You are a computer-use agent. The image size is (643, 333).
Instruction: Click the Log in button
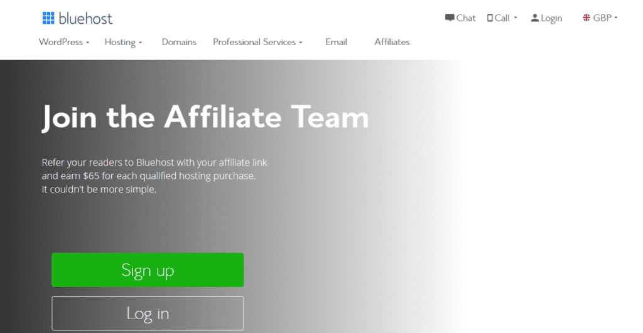(148, 314)
